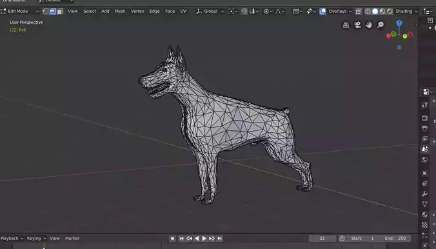
Task: Enable vertex select mode
Action: click(x=45, y=12)
